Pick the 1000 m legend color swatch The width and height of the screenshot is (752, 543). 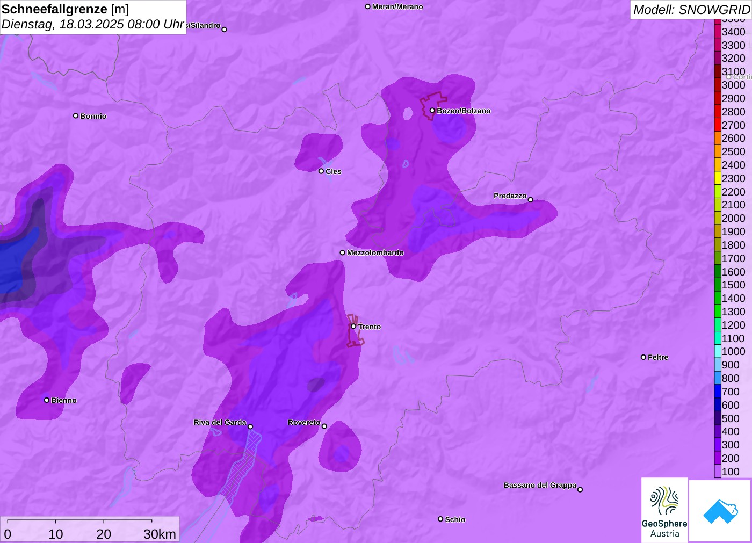pyautogui.click(x=718, y=351)
